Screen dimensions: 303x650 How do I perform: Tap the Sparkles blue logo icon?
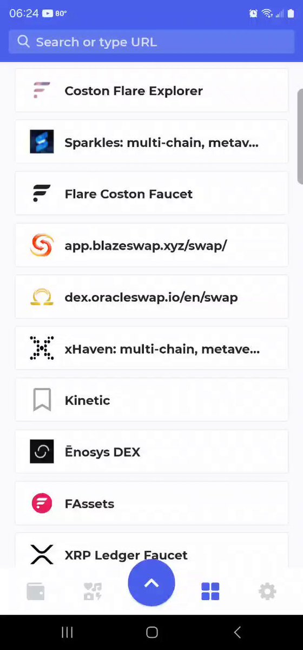(x=42, y=142)
